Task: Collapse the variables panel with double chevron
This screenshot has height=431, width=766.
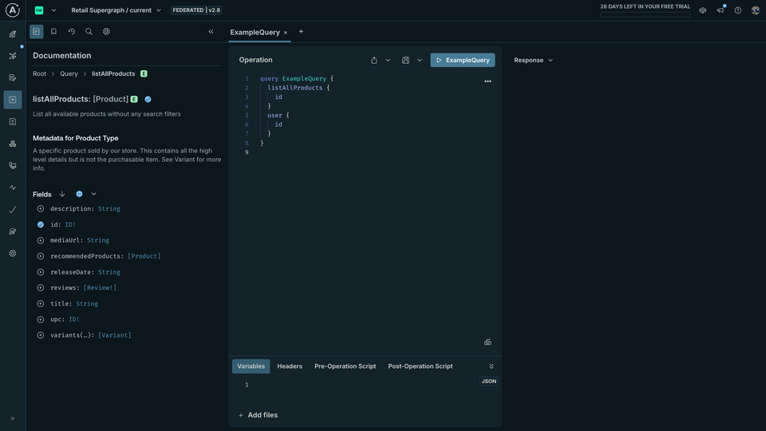Action: click(492, 366)
